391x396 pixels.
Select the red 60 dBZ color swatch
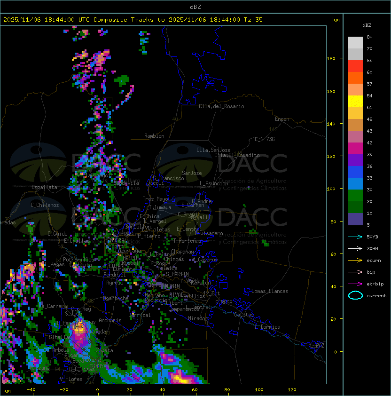coord(355,66)
